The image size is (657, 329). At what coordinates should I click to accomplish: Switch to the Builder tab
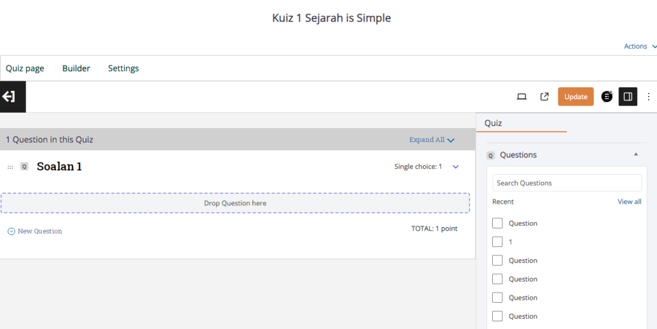click(76, 68)
